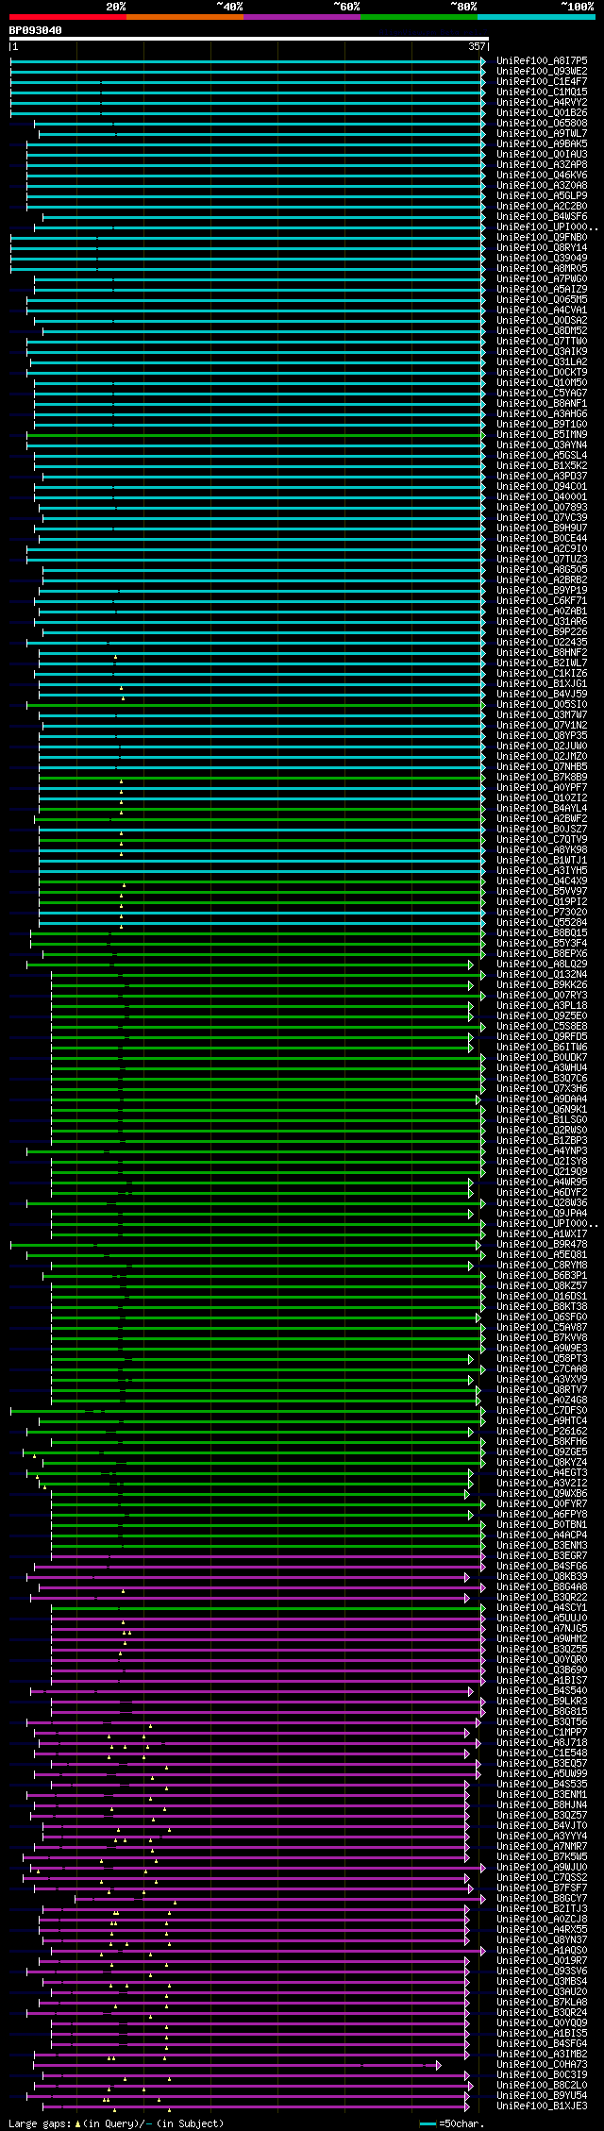Click the UniRef100_B8GCY7 label

pyautogui.click(x=542, y=1898)
